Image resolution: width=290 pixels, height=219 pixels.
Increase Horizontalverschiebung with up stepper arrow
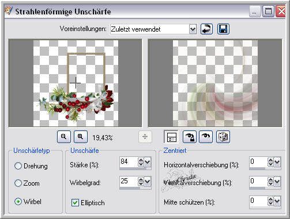click(270, 160)
